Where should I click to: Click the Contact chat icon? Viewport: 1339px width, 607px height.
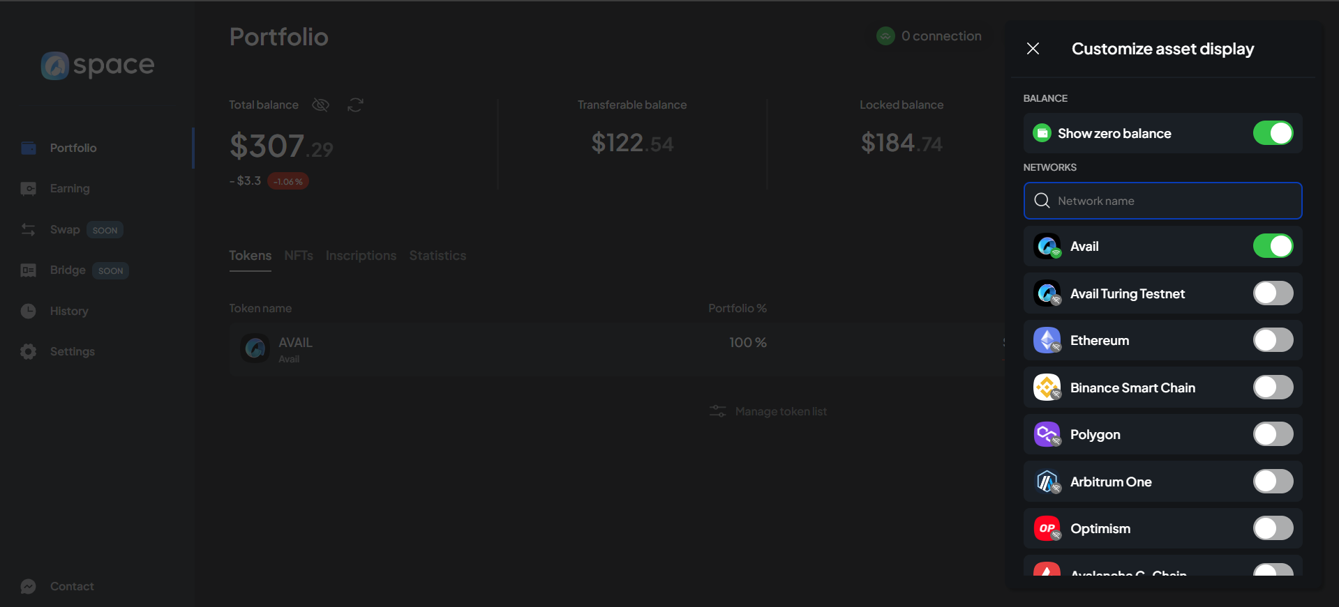[x=29, y=586]
